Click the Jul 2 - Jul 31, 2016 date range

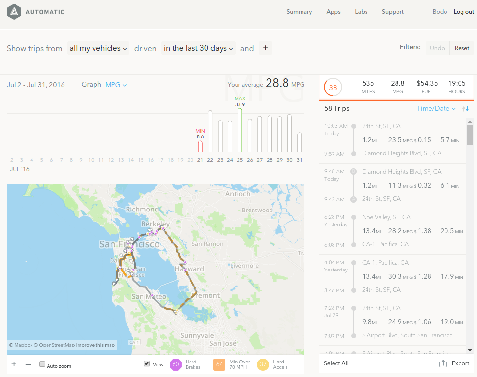(36, 85)
